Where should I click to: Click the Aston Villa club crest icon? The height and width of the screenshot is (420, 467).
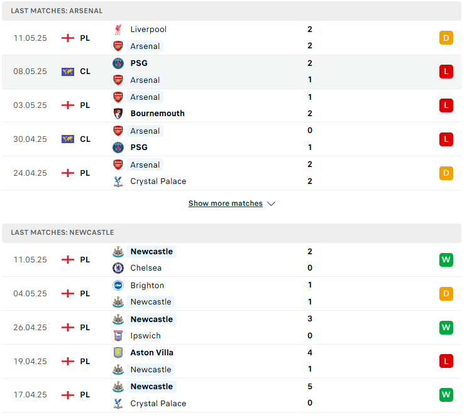click(x=118, y=353)
